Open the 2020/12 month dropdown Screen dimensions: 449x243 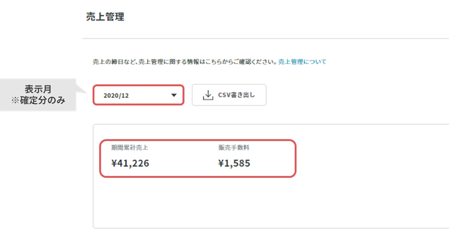[138, 95]
